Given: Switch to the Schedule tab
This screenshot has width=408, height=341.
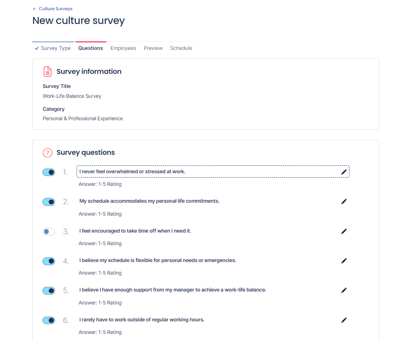Looking at the screenshot, I should click(181, 48).
